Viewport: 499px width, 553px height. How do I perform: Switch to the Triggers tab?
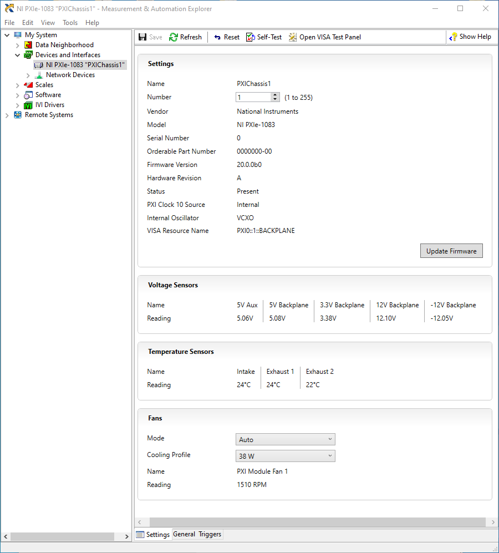(210, 534)
